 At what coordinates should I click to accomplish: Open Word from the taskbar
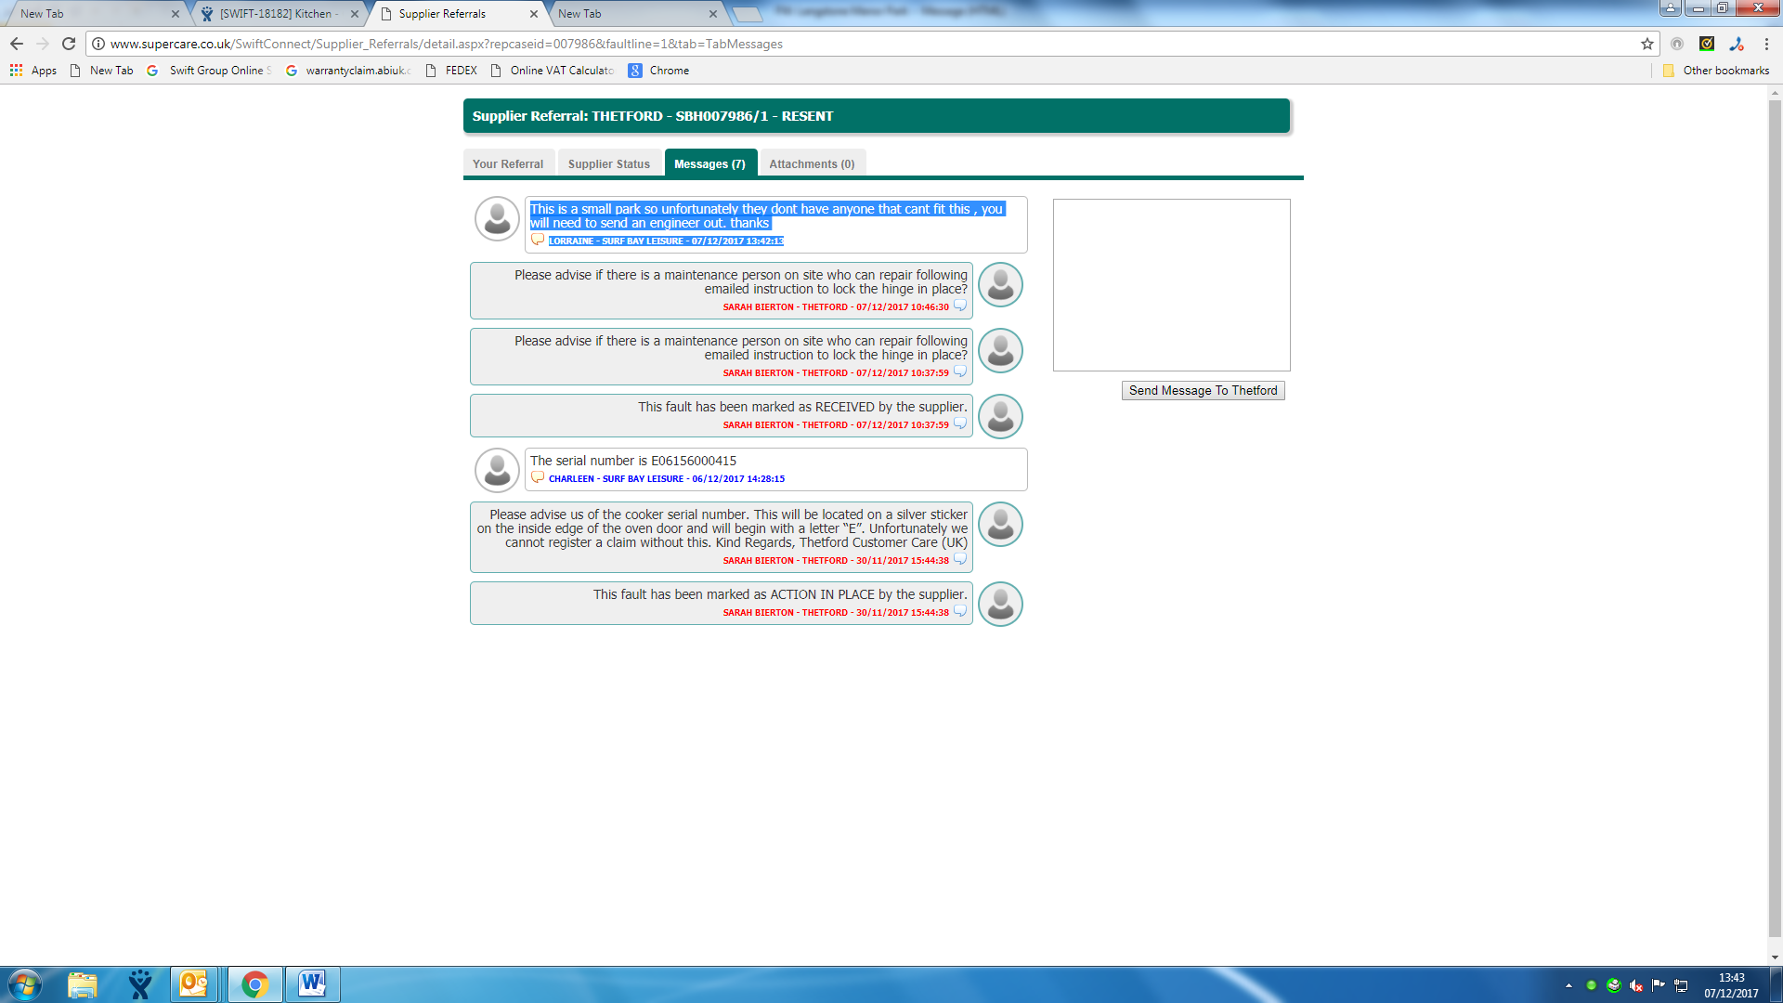[312, 984]
